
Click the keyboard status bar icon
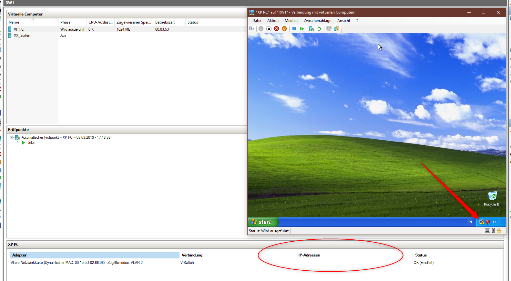[x=487, y=231]
